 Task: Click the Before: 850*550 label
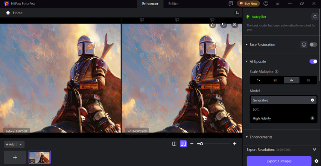[16, 131]
